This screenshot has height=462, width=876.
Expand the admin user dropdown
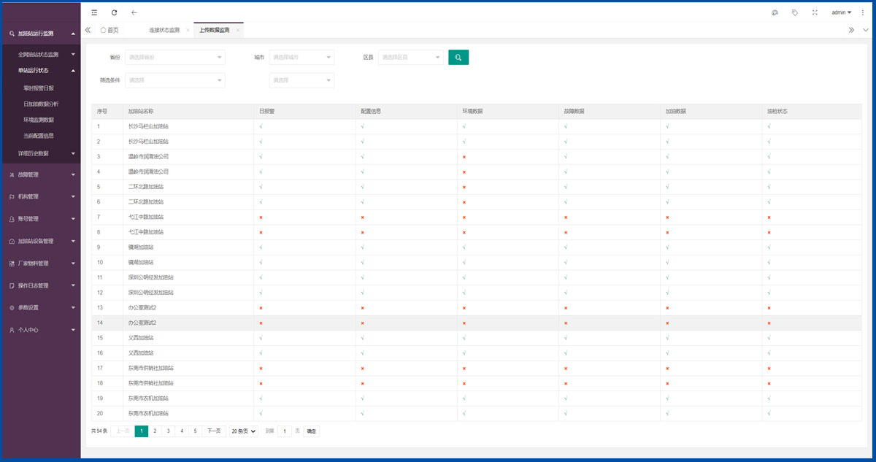click(x=842, y=12)
